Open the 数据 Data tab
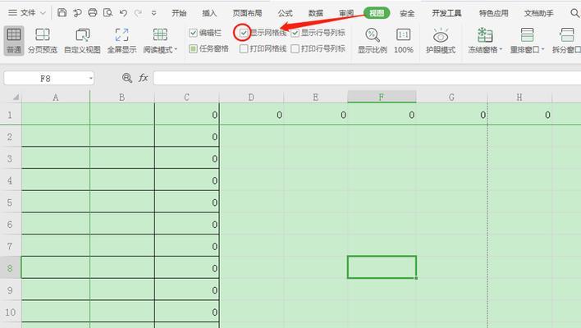Screen dimensions: 581x328 tap(316, 13)
